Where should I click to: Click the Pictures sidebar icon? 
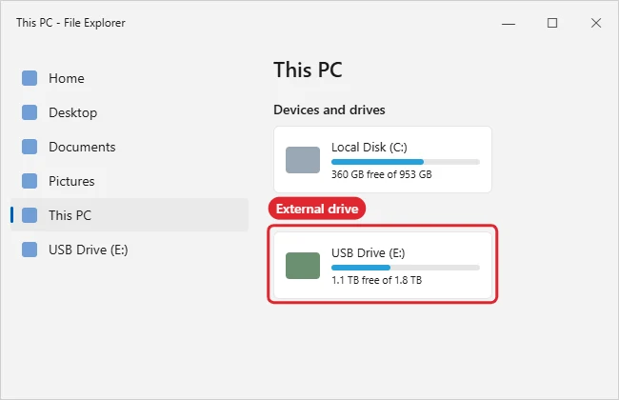pyautogui.click(x=30, y=181)
